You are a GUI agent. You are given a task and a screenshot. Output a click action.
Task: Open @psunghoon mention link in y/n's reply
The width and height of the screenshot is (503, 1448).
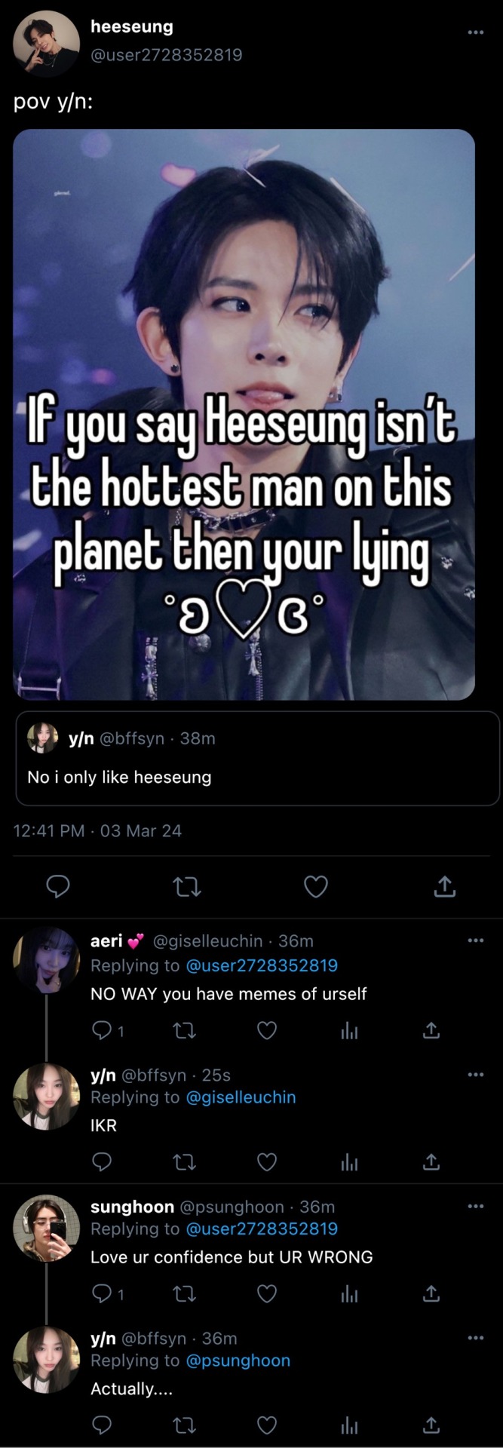[238, 1361]
